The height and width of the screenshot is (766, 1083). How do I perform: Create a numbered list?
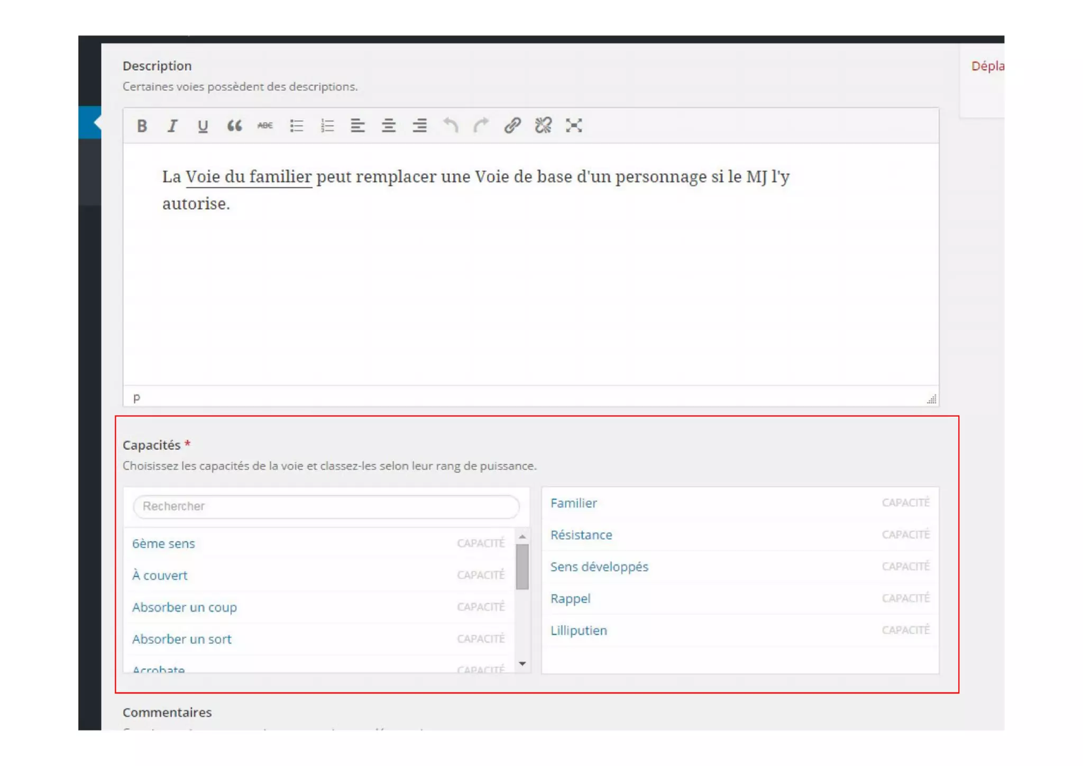point(327,126)
